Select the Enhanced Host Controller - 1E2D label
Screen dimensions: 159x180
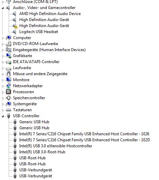pyautogui.click(x=85, y=140)
